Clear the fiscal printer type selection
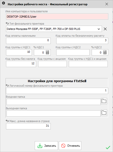 pyautogui.click(x=105, y=29)
